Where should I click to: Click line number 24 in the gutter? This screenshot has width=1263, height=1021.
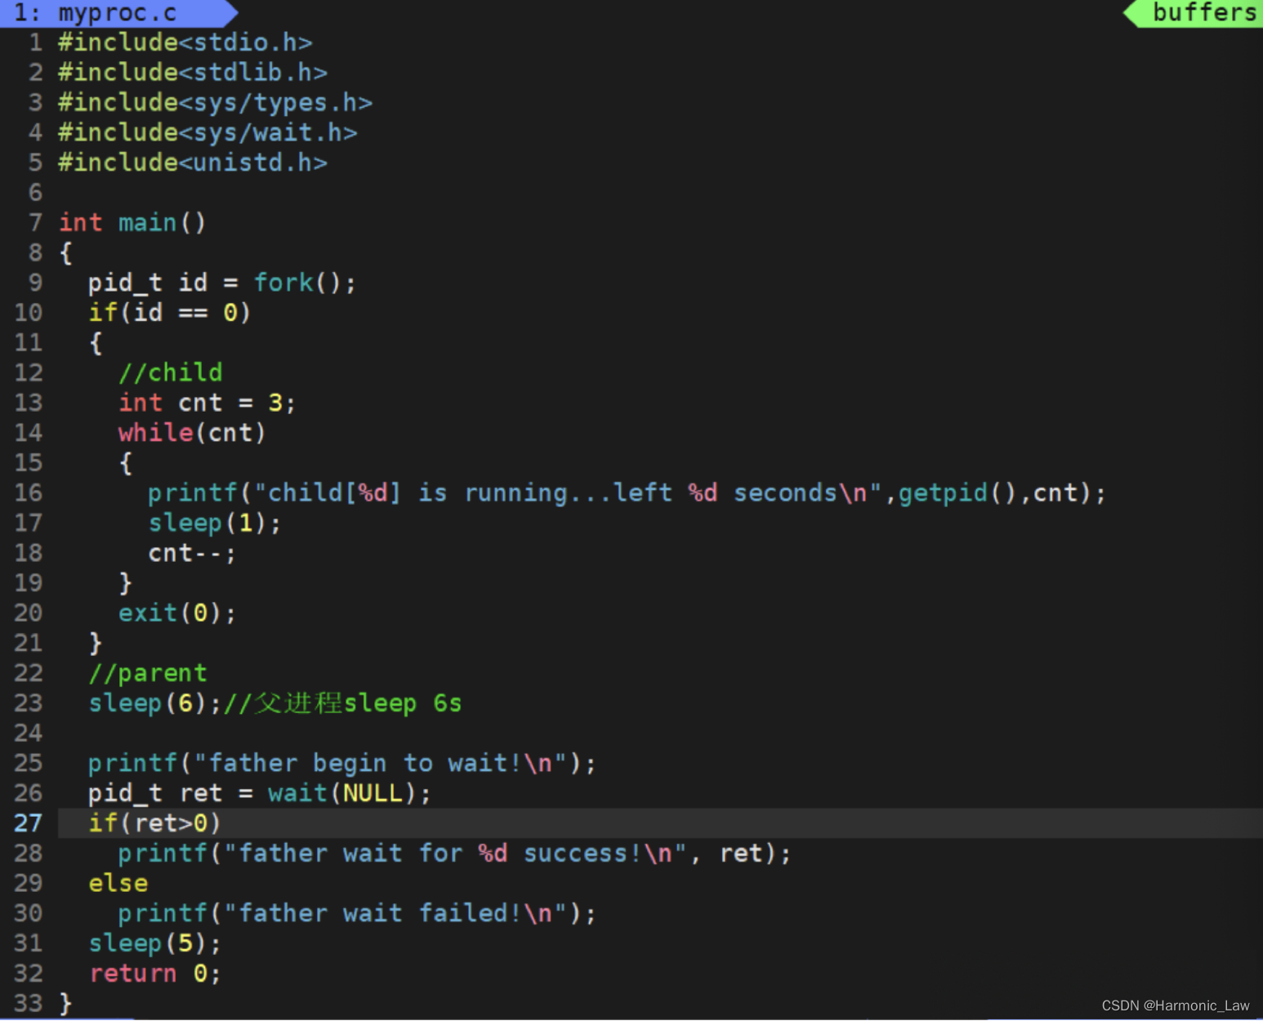(28, 733)
